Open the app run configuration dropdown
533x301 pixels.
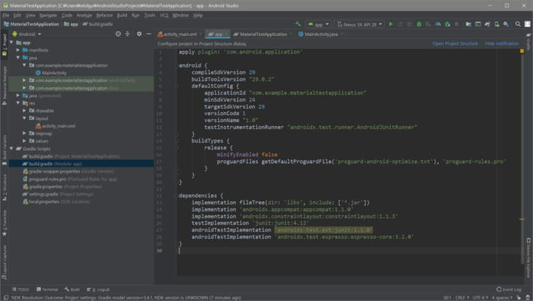(x=318, y=24)
